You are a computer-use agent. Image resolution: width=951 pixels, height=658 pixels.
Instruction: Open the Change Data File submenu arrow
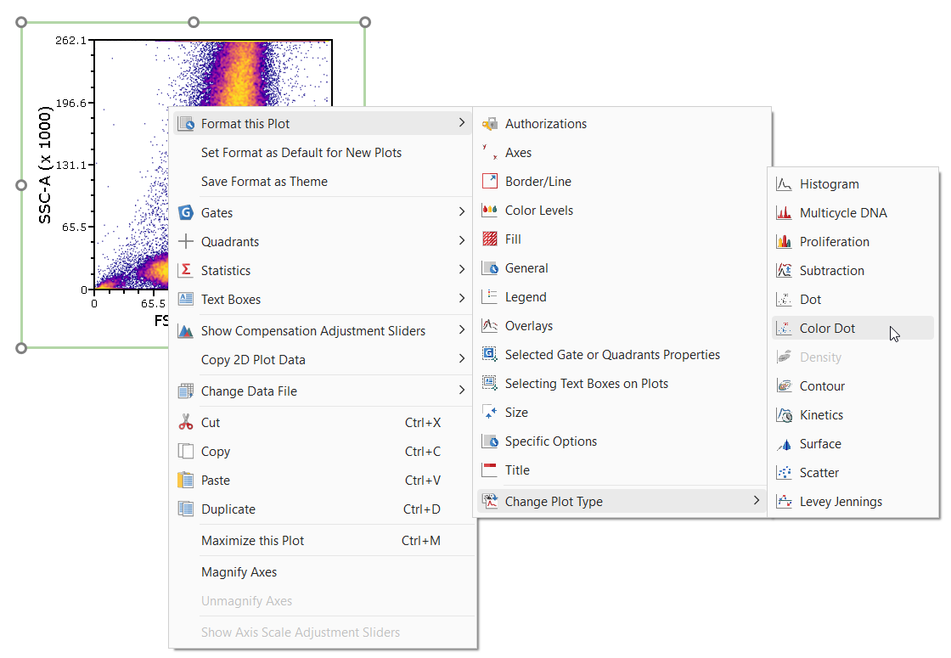[462, 391]
